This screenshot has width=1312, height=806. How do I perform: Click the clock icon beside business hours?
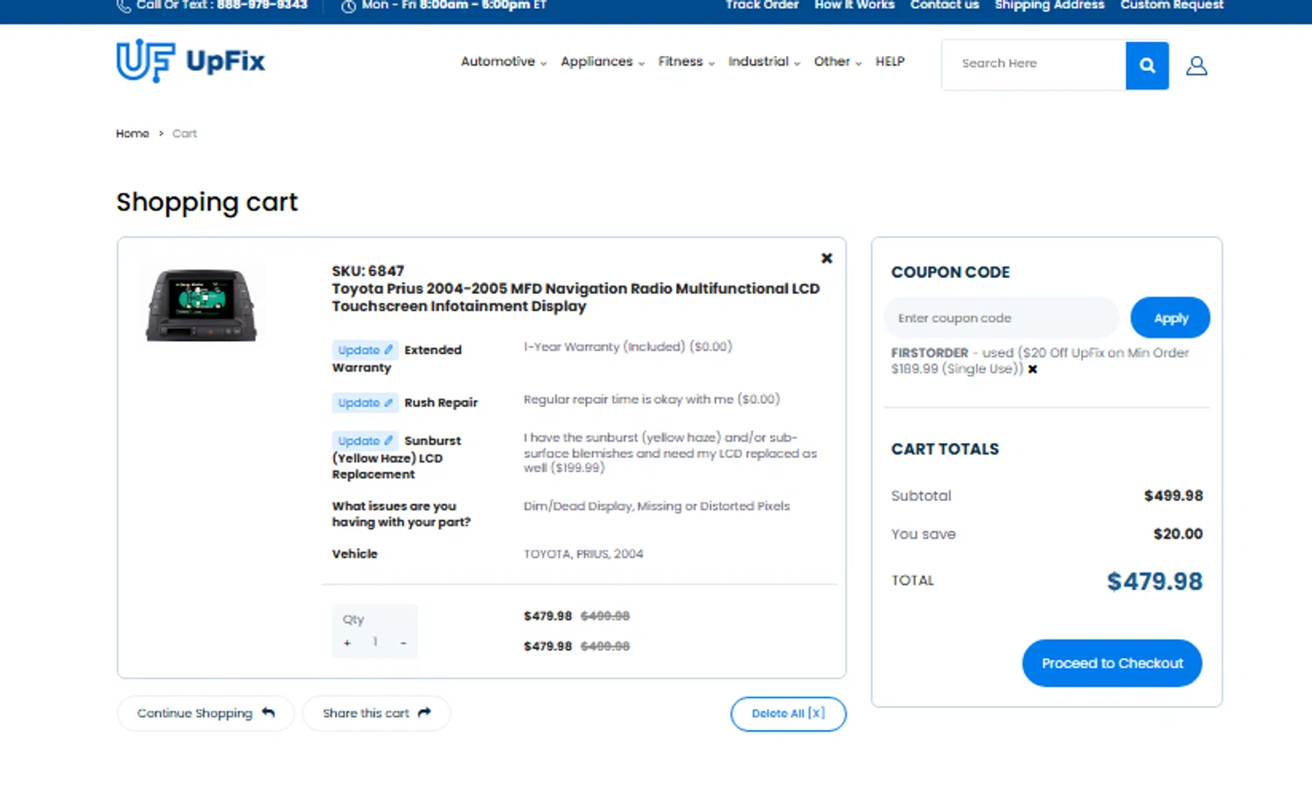(x=348, y=6)
